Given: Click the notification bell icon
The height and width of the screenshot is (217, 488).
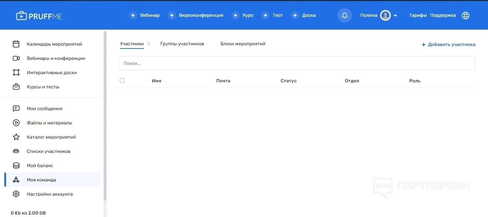Looking at the screenshot, I should [344, 15].
